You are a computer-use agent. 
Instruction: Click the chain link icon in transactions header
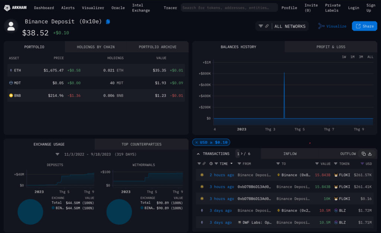click(x=204, y=164)
